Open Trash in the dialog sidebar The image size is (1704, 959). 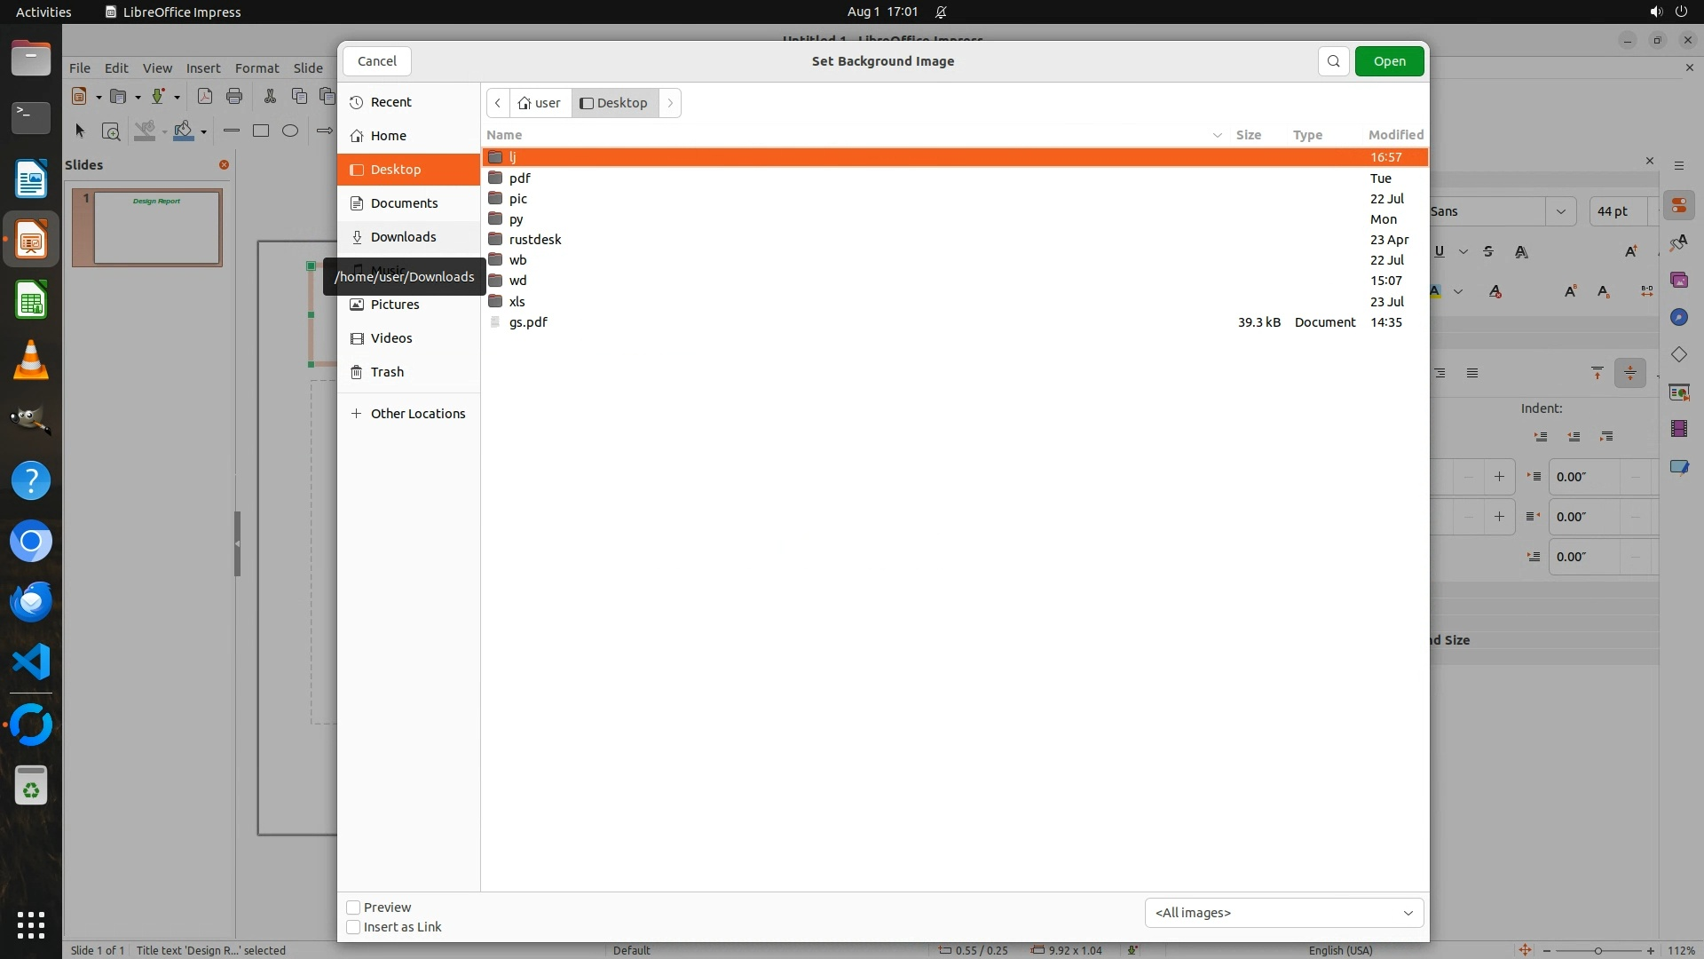point(387,372)
